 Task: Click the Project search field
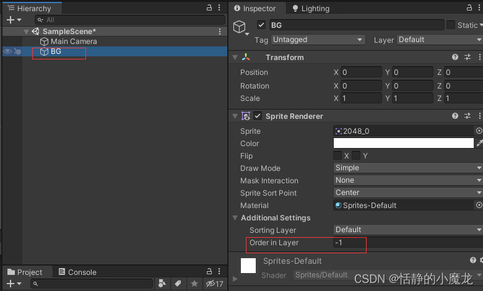pos(92,284)
